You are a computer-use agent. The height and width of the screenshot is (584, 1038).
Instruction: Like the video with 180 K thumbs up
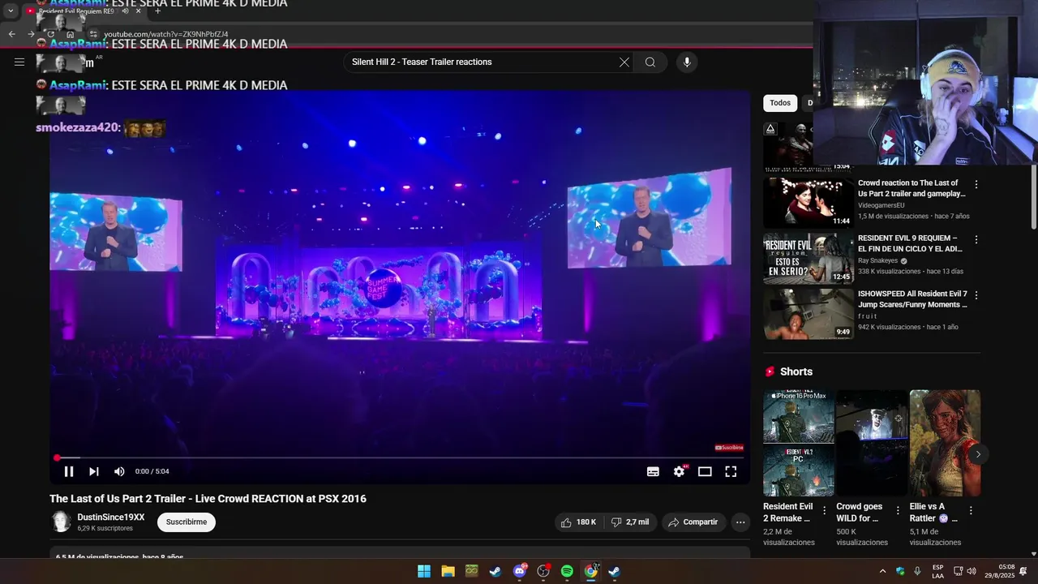pos(578,522)
